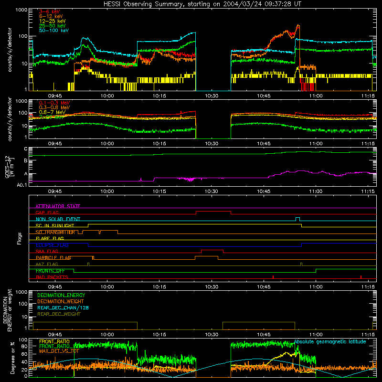Click the REAR_DEC_CHAN/128 legend label

pyautogui.click(x=63, y=308)
